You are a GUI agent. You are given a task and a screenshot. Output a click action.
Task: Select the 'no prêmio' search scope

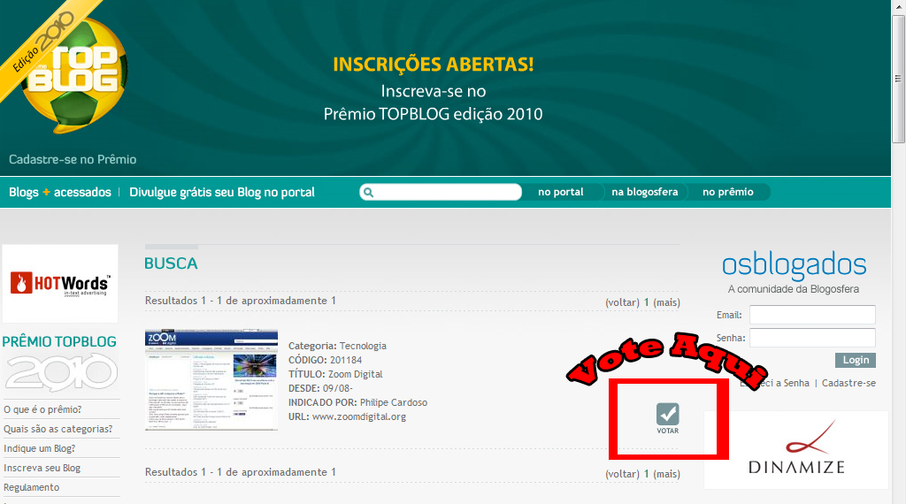[728, 192]
